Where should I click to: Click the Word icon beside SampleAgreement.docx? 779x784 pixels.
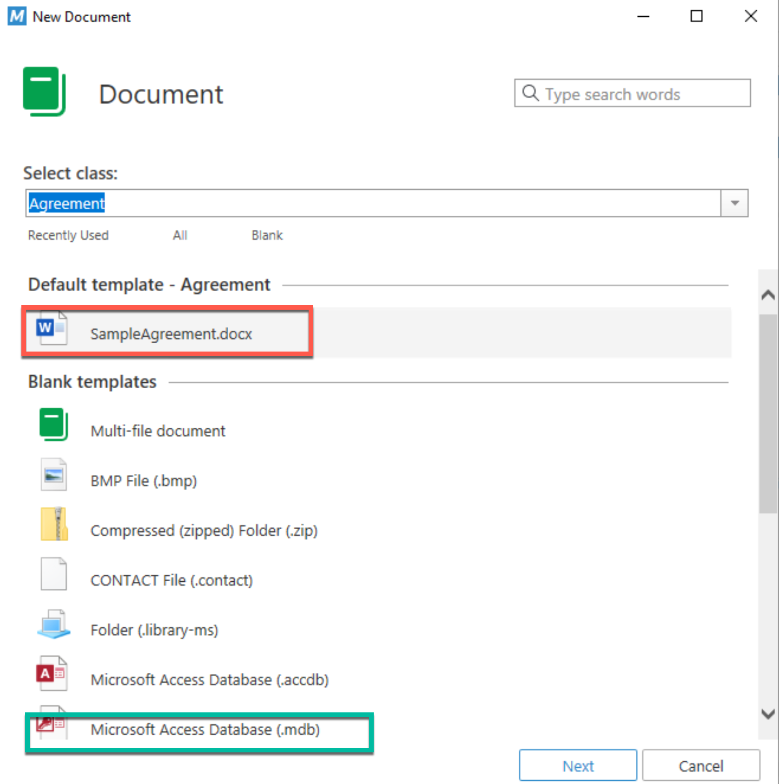point(52,328)
